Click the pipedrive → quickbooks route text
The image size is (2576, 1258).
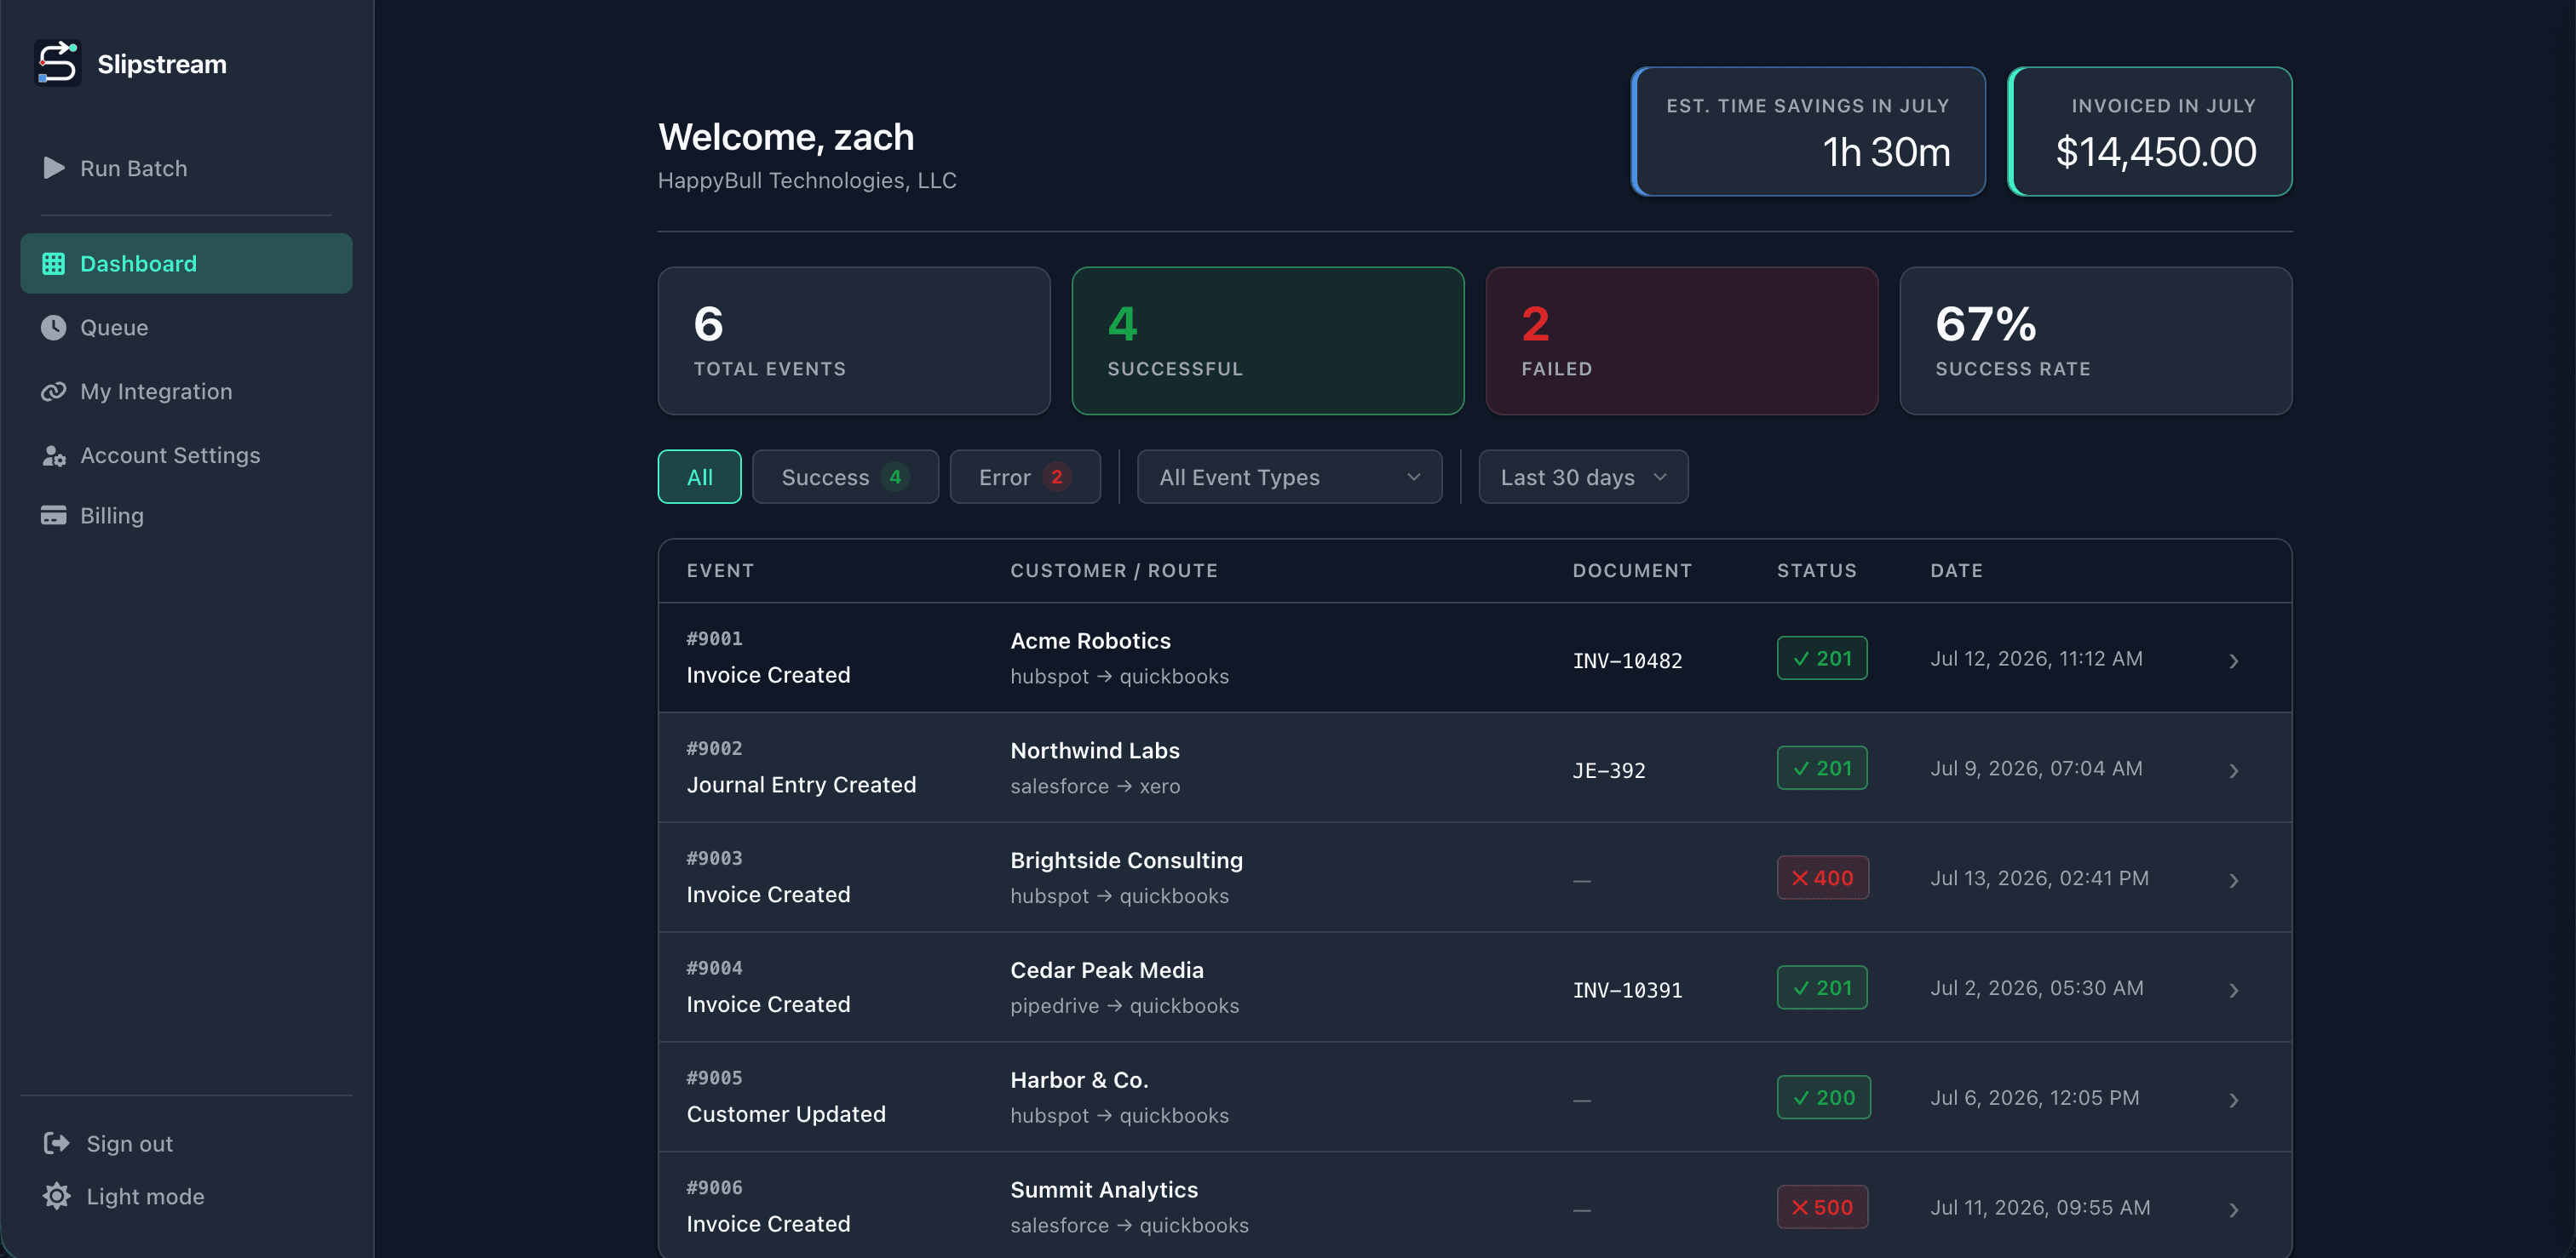pos(1124,1006)
